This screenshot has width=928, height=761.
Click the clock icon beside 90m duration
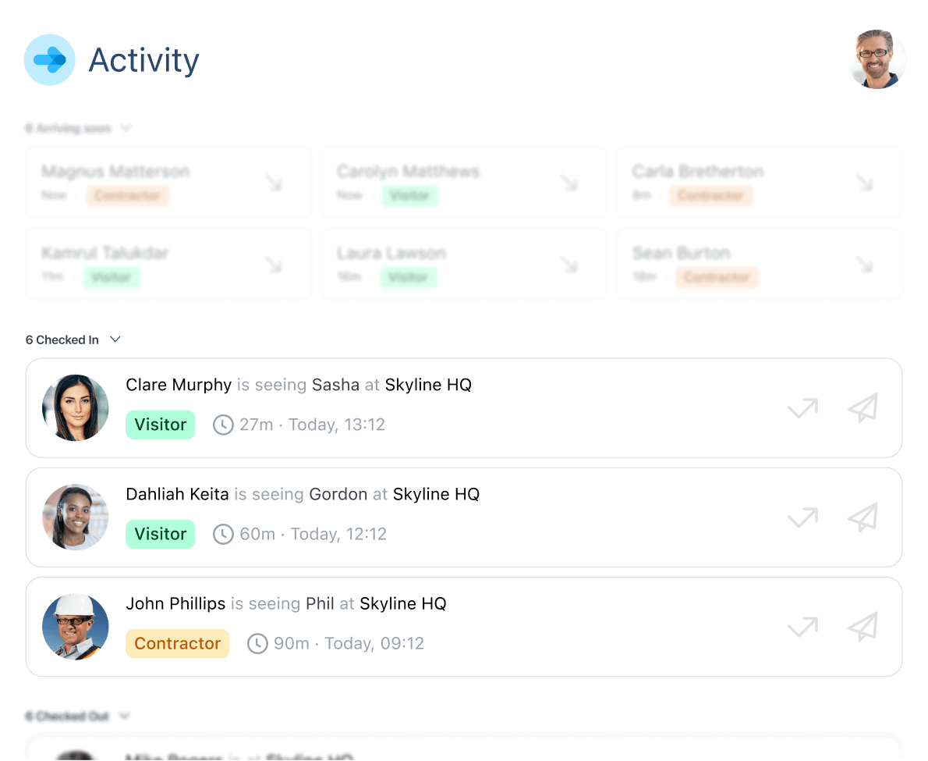(x=257, y=643)
